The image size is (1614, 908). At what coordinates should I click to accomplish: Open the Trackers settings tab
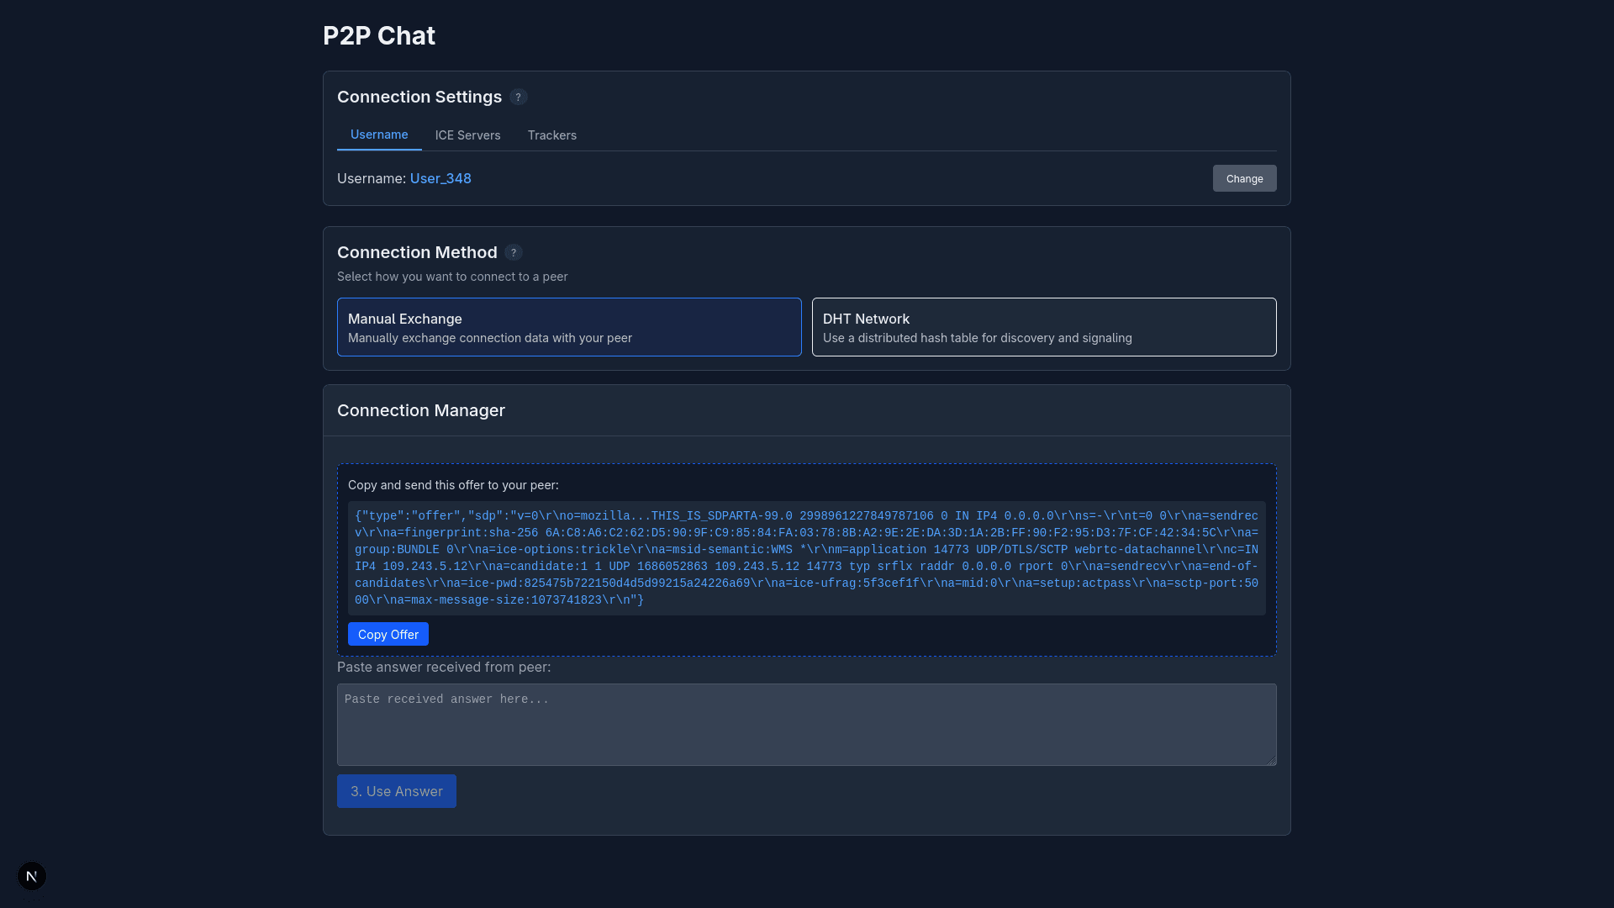(552, 135)
